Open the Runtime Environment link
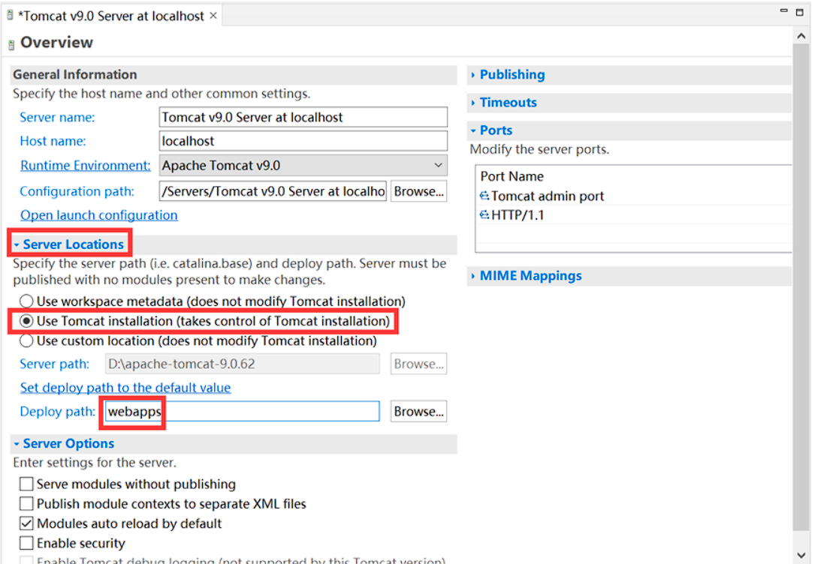The image size is (818, 564). tap(85, 166)
